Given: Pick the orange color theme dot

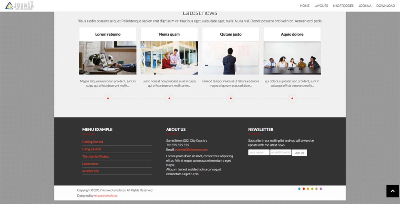Looking at the screenshot, I should [x=308, y=189].
